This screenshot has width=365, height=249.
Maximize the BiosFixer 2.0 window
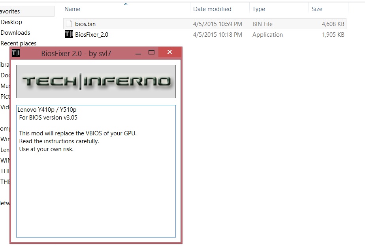151,52
